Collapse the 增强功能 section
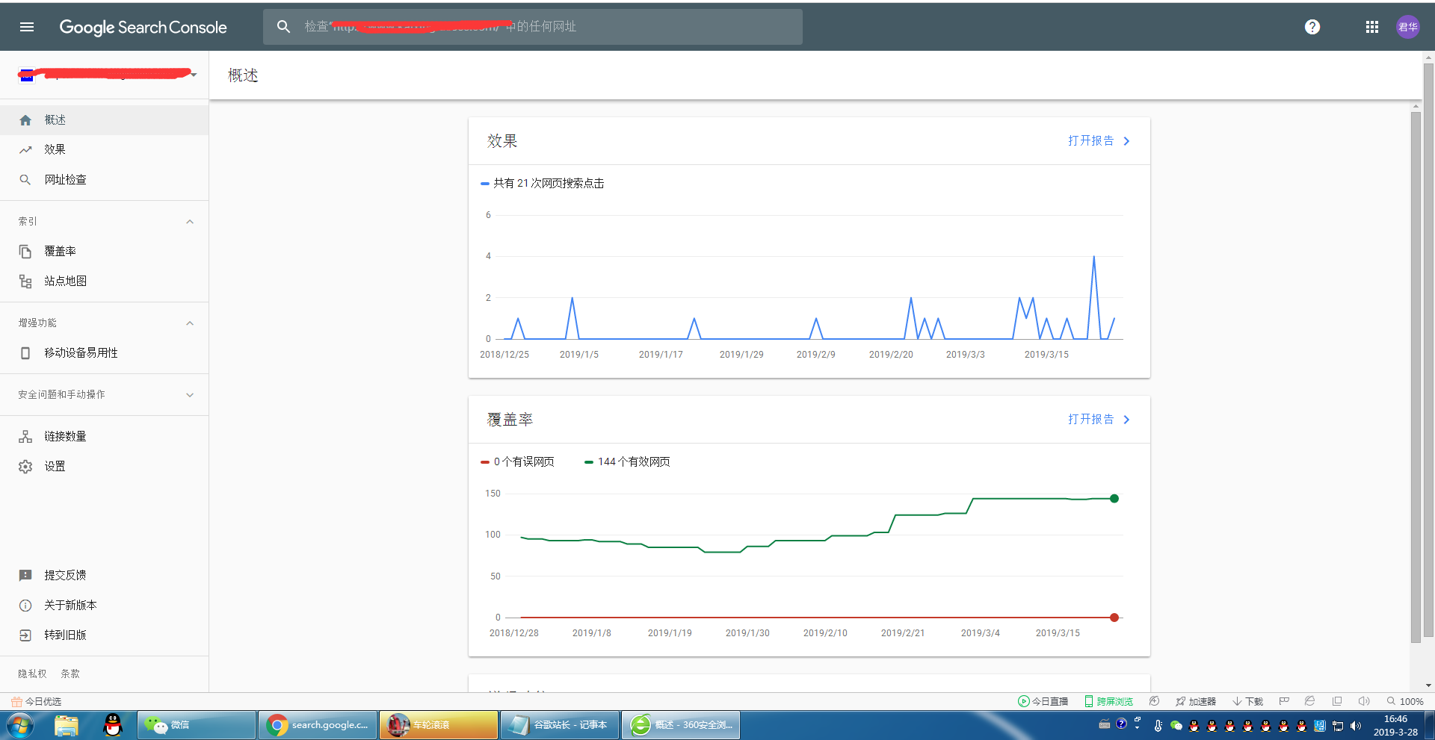Viewport: 1435px width, 740px height. (x=190, y=323)
